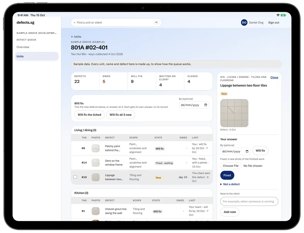This screenshot has height=233, width=304.
Task: Open photo thumbnail for defect #1
Action: pyautogui.click(x=95, y=211)
